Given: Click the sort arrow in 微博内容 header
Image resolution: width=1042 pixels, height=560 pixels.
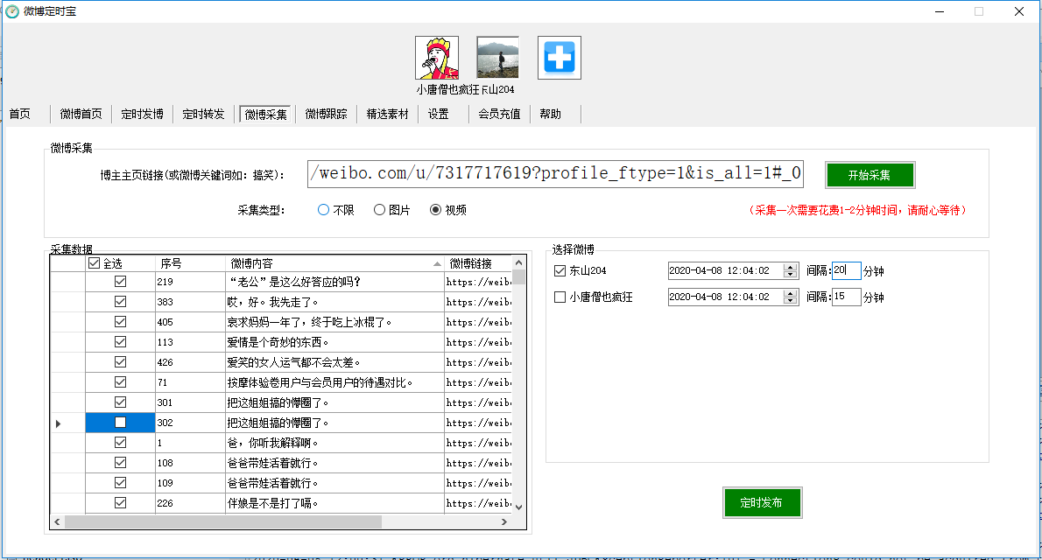Looking at the screenshot, I should pos(437,263).
